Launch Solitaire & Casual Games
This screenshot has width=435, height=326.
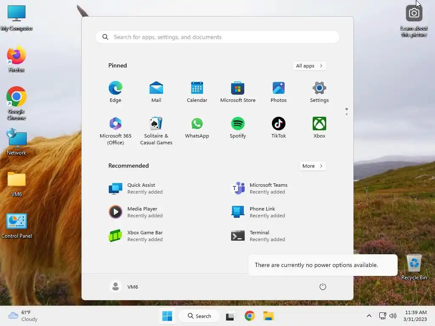point(156,131)
